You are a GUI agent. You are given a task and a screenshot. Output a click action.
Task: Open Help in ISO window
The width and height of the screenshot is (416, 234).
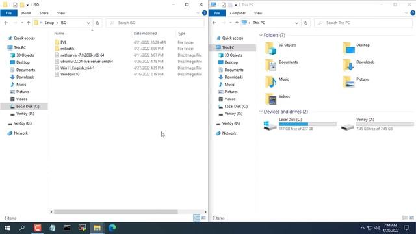tap(204, 13)
